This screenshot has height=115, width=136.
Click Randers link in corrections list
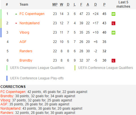(x=7, y=113)
